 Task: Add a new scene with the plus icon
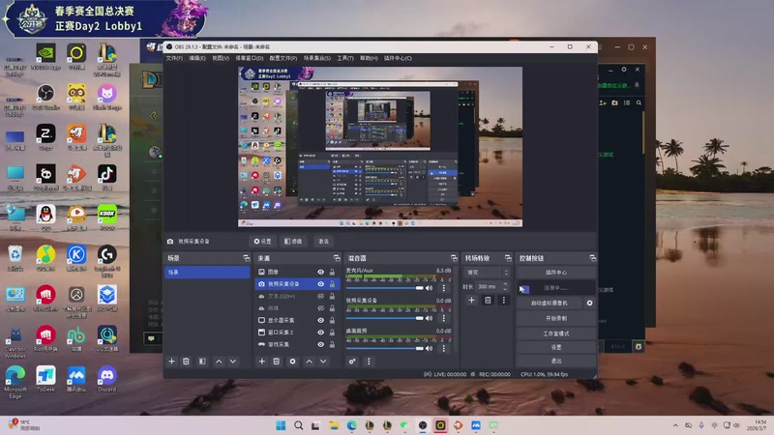tap(171, 362)
